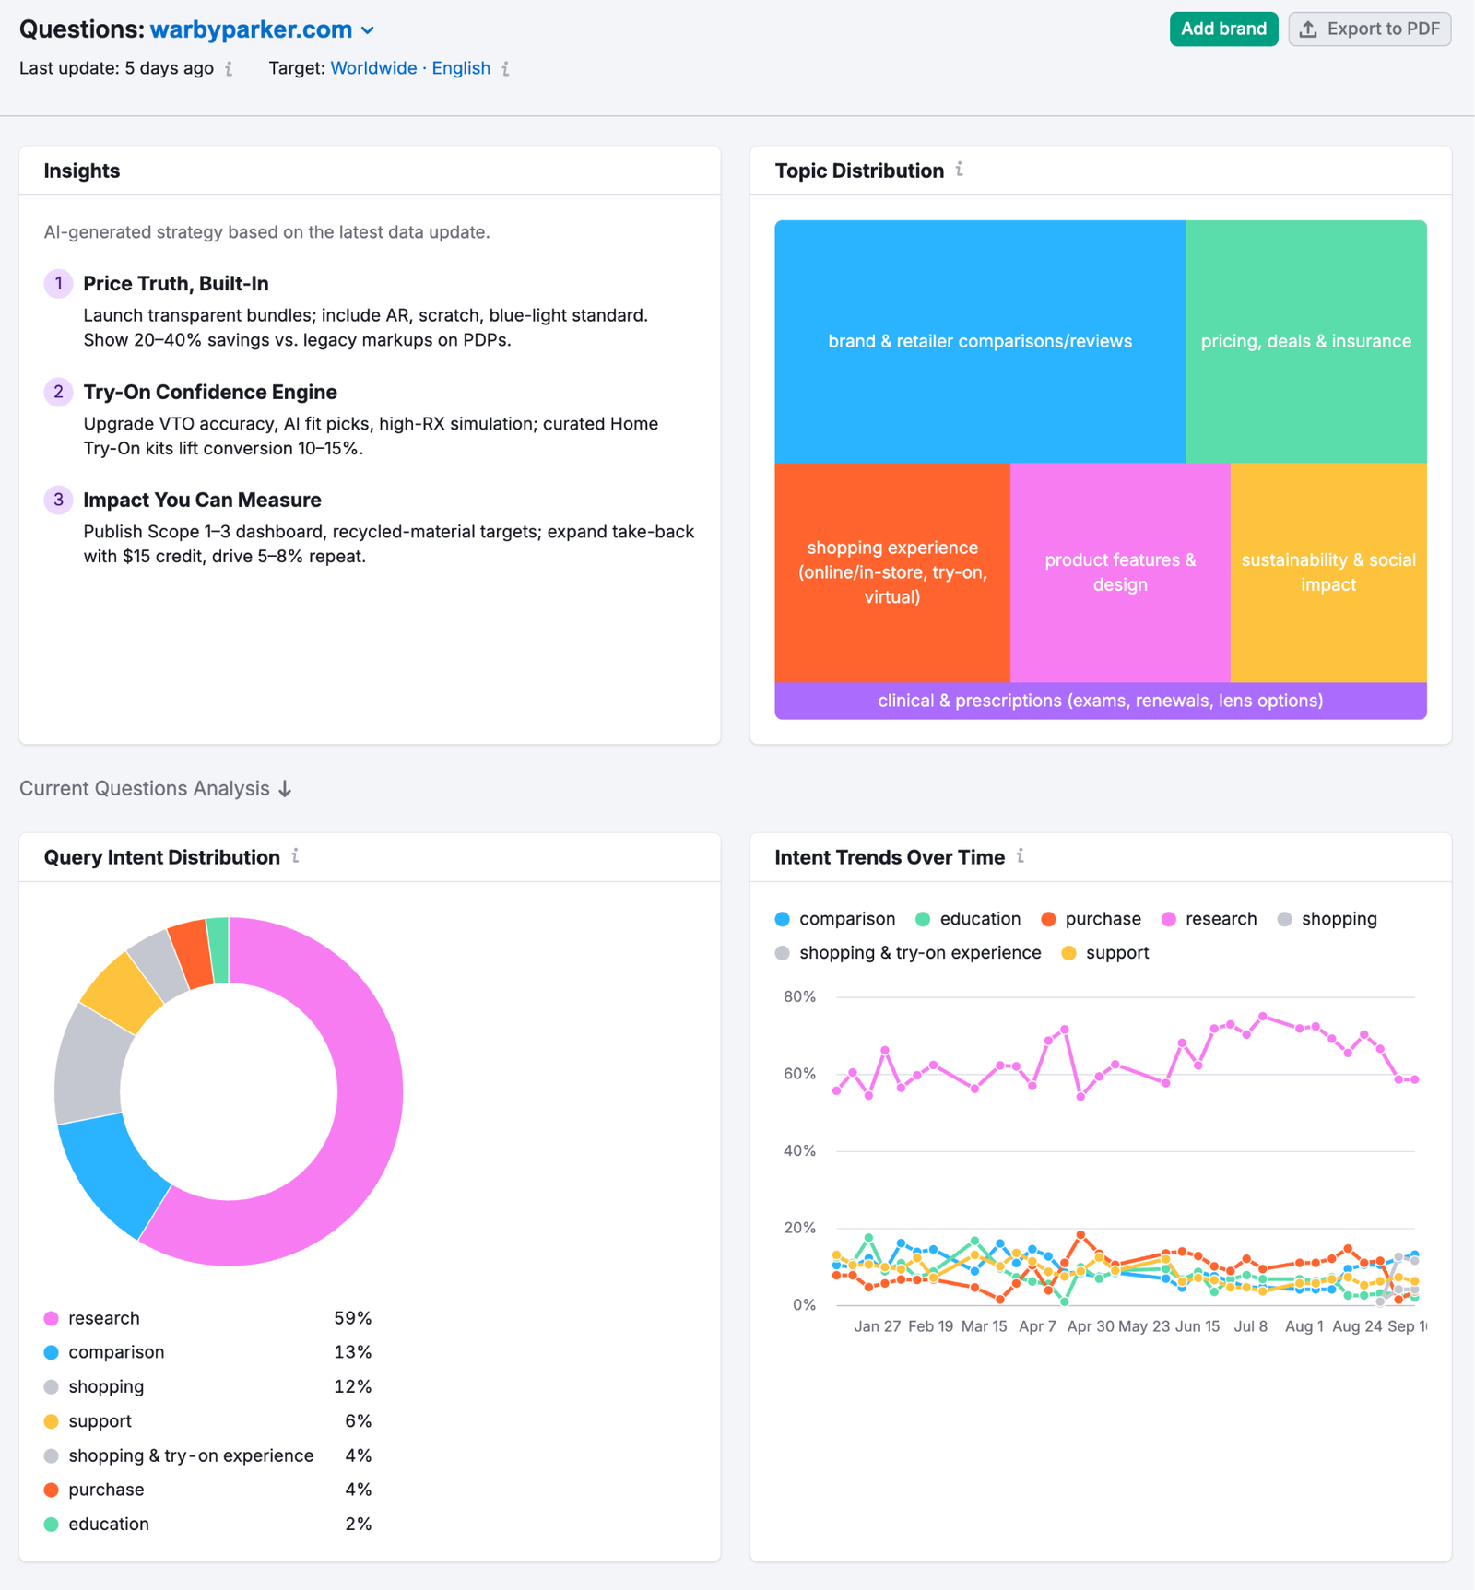
Task: Click the Add brand button
Action: coord(1223,29)
